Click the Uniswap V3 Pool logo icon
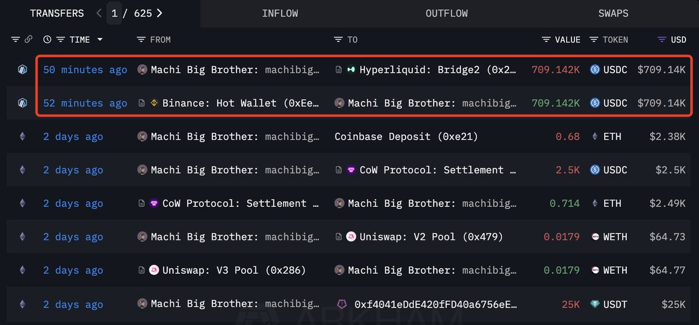Viewport: 699px width, 325px height. 154,270
